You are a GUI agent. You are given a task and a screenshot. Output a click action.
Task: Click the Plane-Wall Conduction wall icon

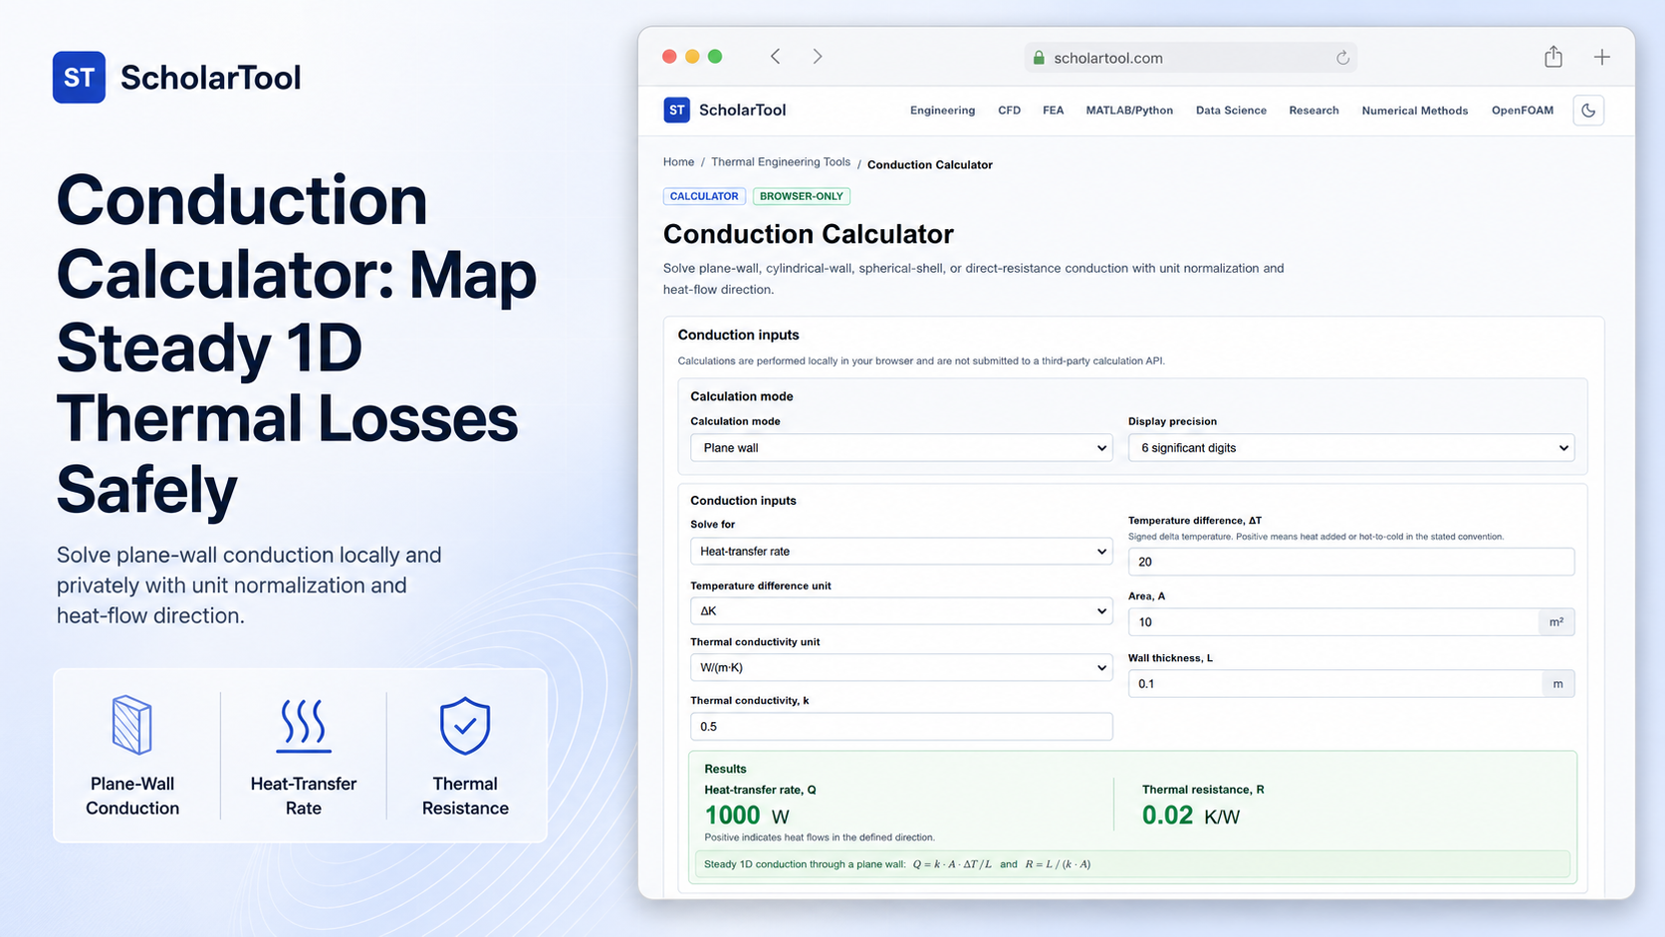132,725
